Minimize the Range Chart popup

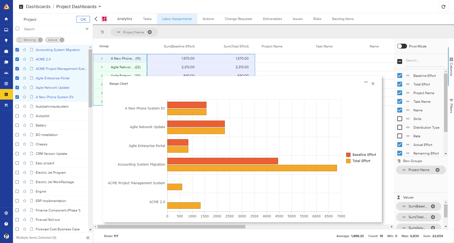tap(366, 82)
